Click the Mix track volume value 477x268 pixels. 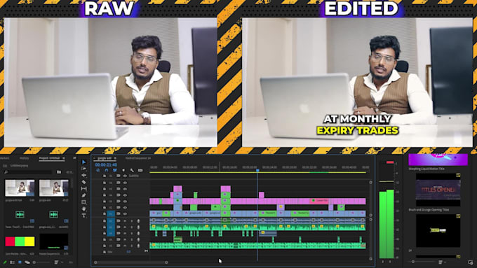[128, 251]
